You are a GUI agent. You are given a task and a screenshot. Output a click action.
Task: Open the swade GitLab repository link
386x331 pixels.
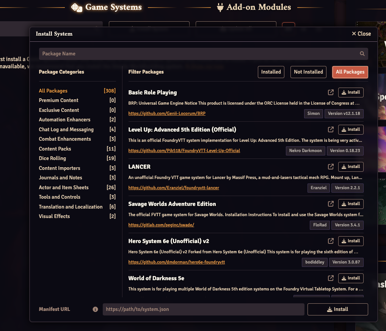click(161, 225)
